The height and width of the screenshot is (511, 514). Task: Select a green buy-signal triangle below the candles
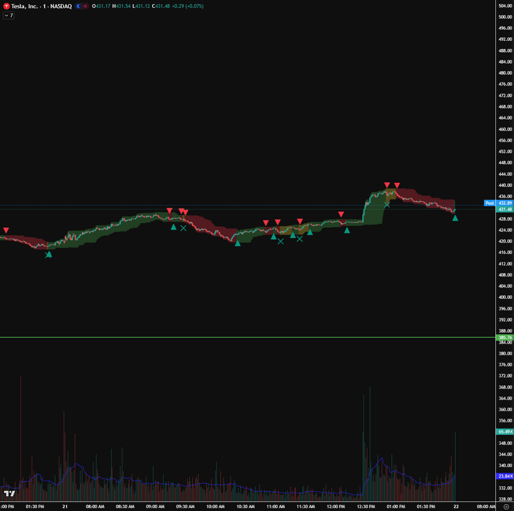tap(238, 244)
